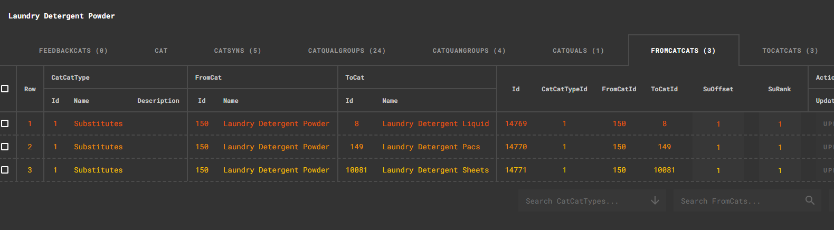Click FromCat Laundry Detergent Powder in row 1
Image resolution: width=834 pixels, height=230 pixels.
click(276, 123)
